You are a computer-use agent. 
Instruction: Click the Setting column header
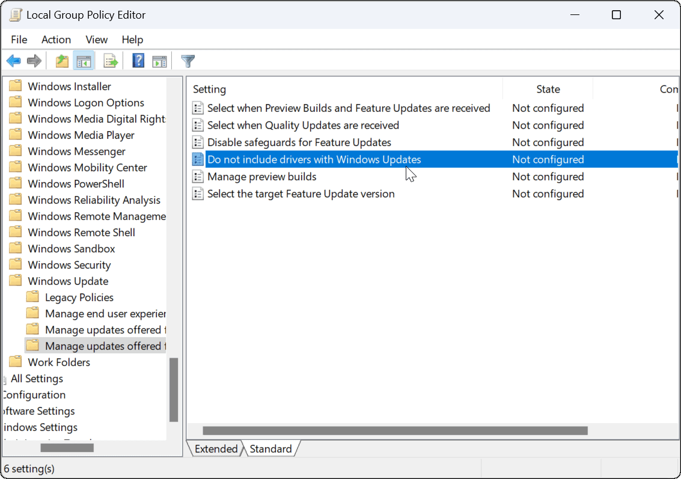pyautogui.click(x=209, y=89)
